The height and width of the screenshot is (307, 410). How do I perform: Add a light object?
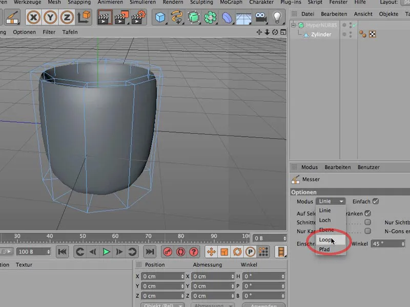pyautogui.click(x=277, y=17)
